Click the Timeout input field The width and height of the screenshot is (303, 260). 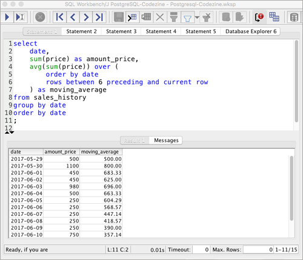[201, 250]
